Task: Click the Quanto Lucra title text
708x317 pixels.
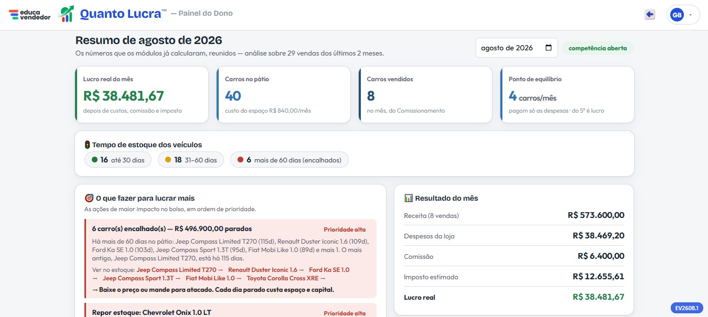Action: tap(123, 14)
